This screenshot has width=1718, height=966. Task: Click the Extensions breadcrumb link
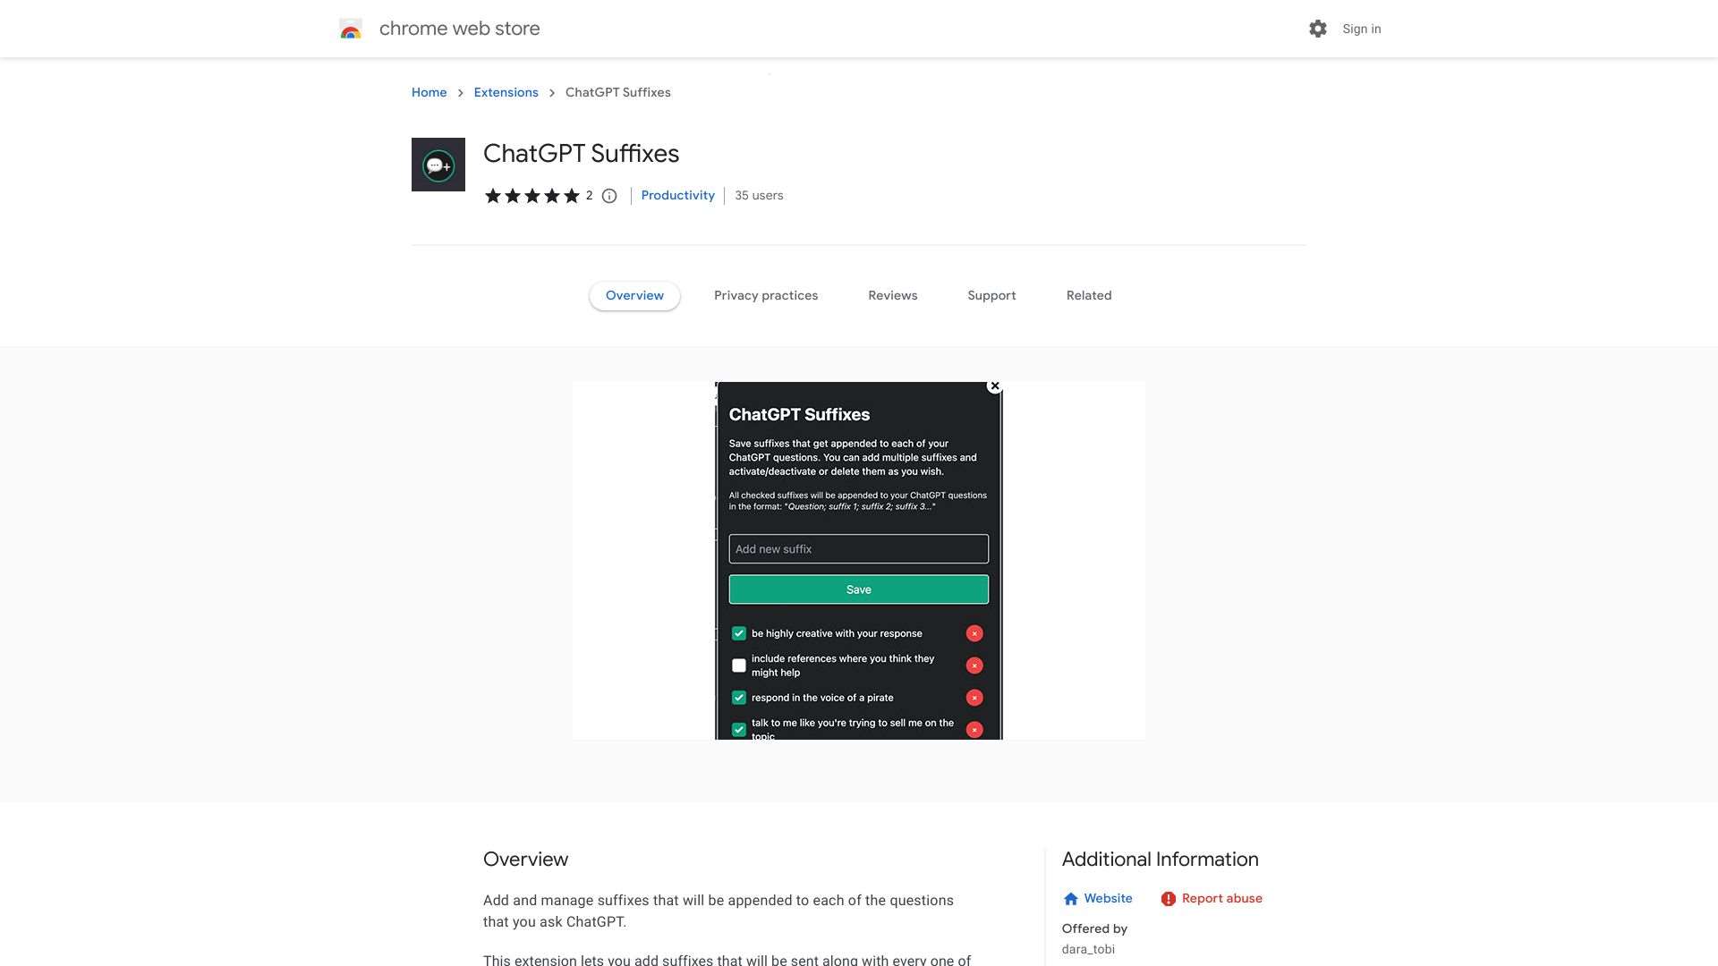(506, 92)
